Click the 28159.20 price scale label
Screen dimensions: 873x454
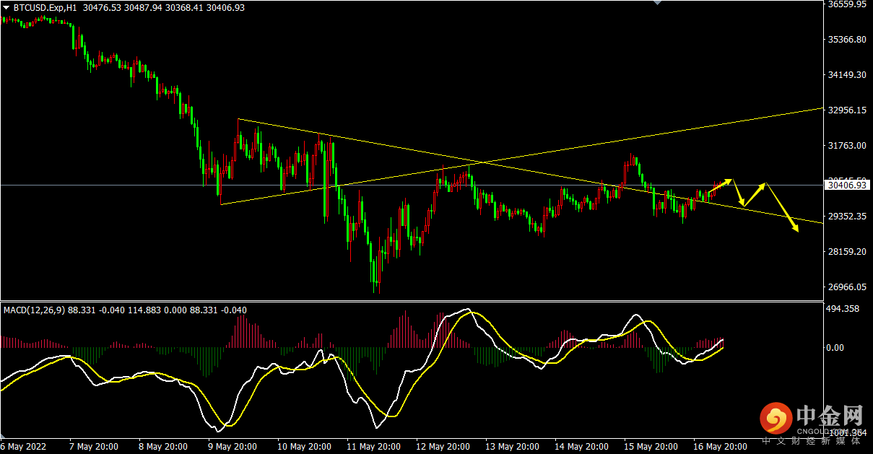point(846,252)
